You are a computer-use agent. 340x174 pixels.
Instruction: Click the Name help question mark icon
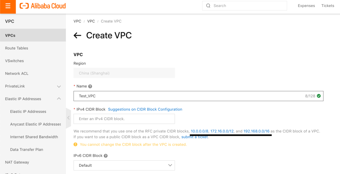coord(90,87)
